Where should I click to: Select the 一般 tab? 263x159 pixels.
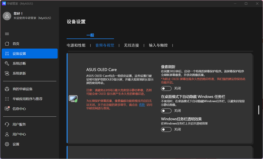coord(90,35)
